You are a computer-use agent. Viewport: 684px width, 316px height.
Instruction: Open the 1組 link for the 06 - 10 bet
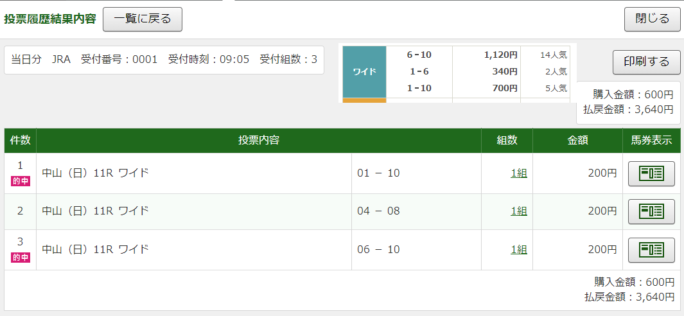[519, 250]
